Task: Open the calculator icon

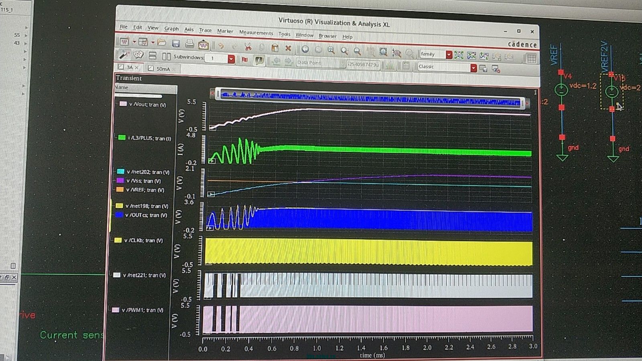Action: (406, 65)
